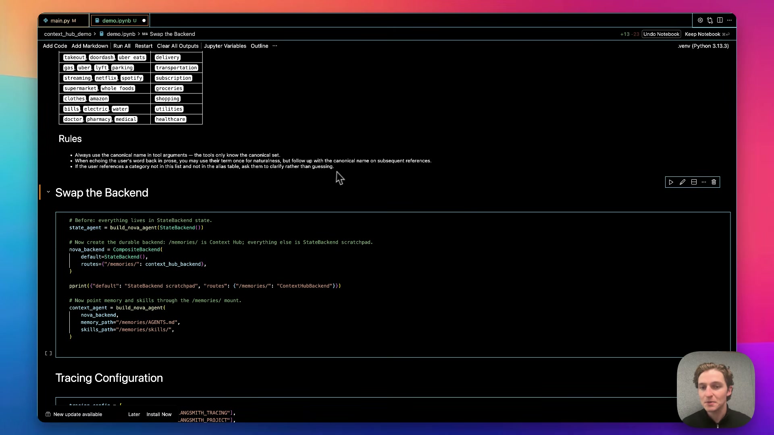Open the notebook Outline

point(259,46)
